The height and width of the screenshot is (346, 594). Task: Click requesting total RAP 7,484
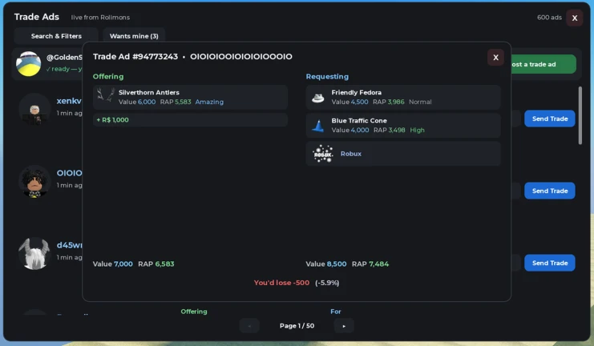point(370,264)
